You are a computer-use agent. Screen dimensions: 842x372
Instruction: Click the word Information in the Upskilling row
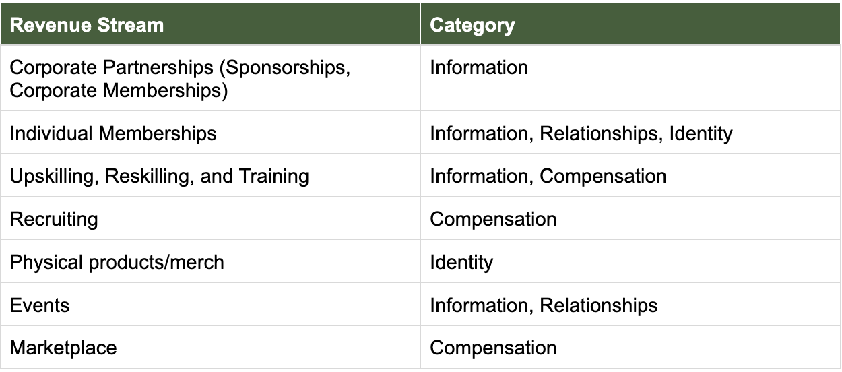click(x=479, y=177)
